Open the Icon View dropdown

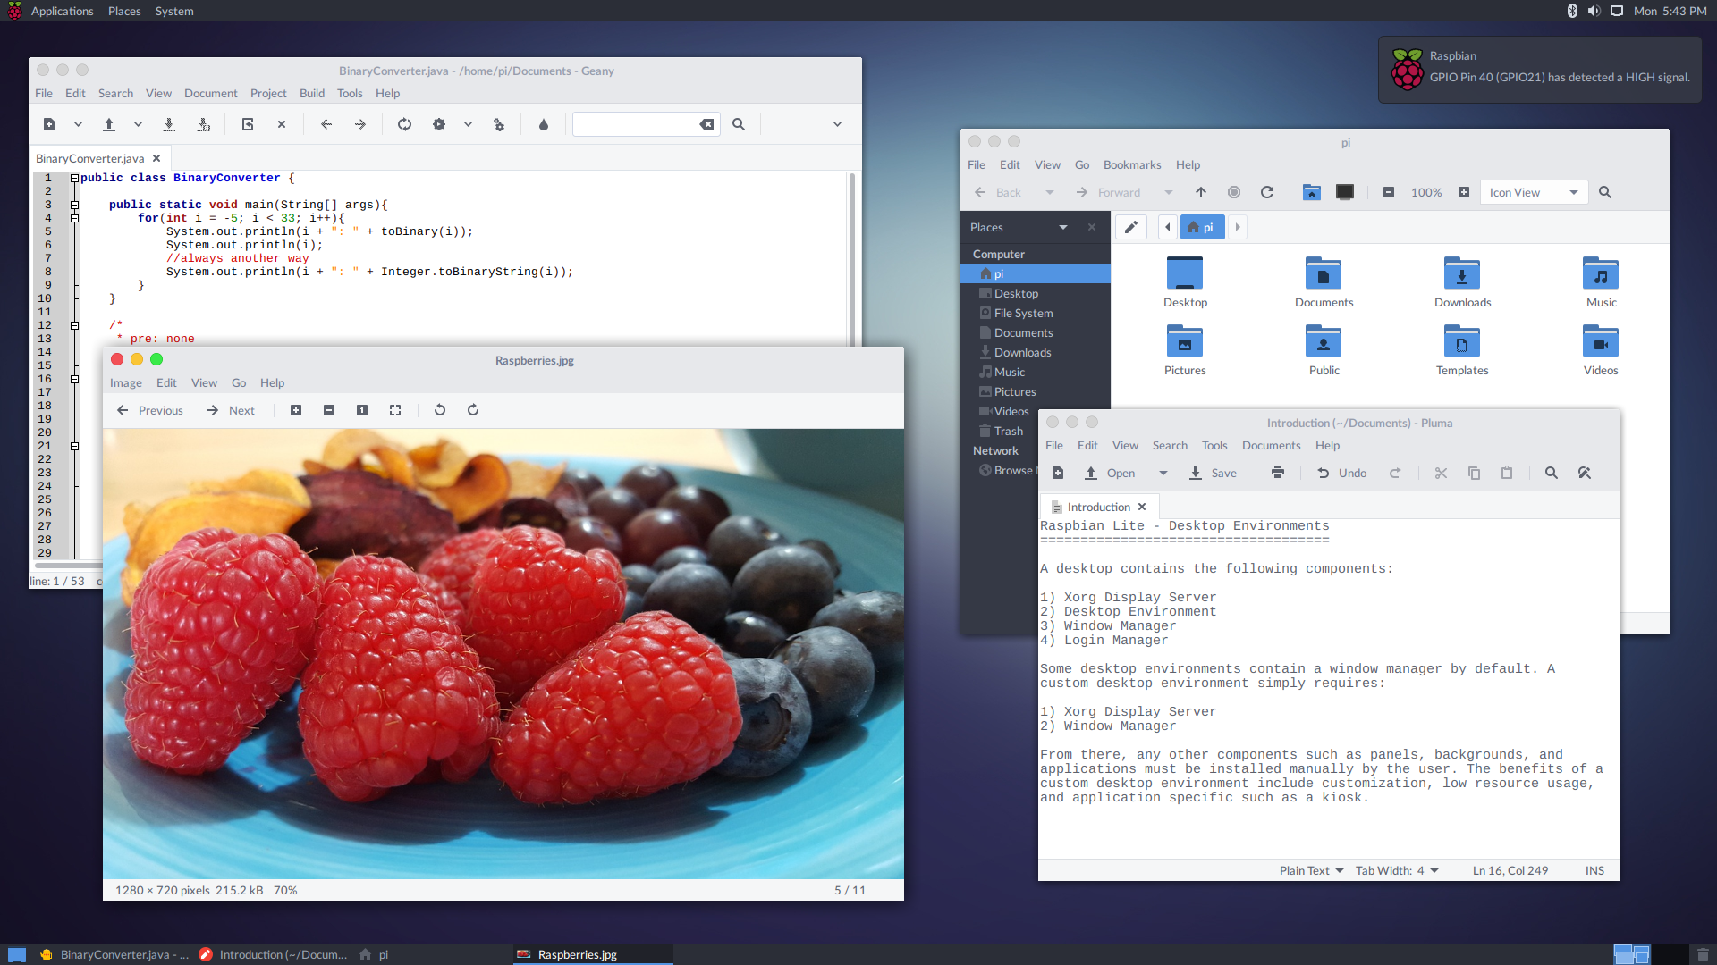pyautogui.click(x=1533, y=192)
